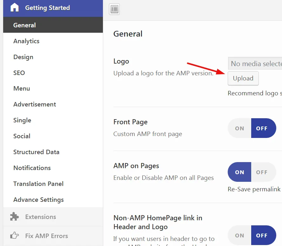Toggle the AMP on Pages switch
Image resolution: width=282 pixels, height=246 pixels.
(x=252, y=172)
